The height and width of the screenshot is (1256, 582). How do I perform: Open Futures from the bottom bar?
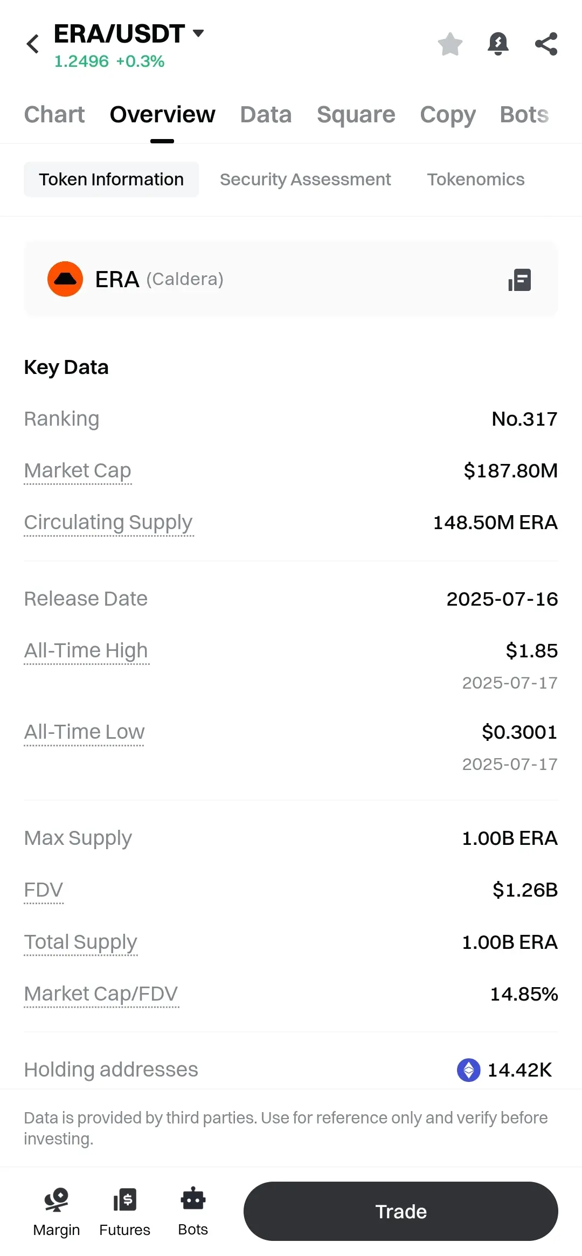click(x=124, y=1212)
